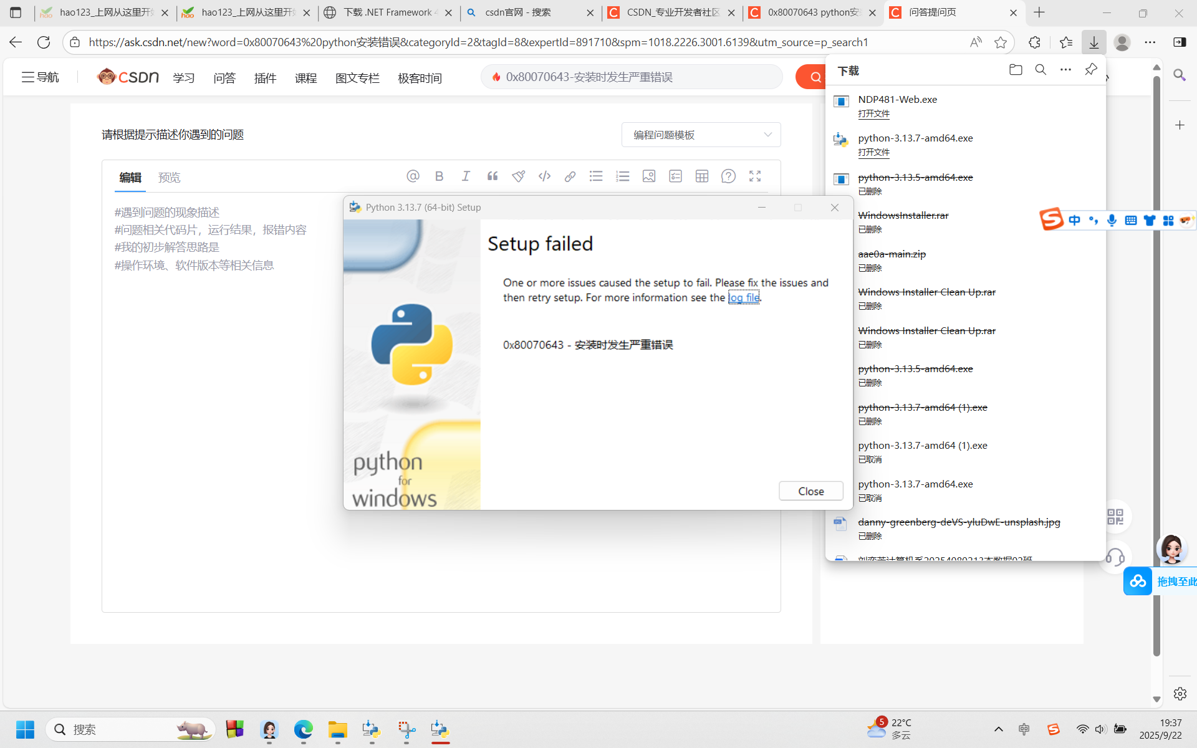Toggle Sogou Chinese/English input mode
Screen dimensions: 1197x748
(1074, 220)
